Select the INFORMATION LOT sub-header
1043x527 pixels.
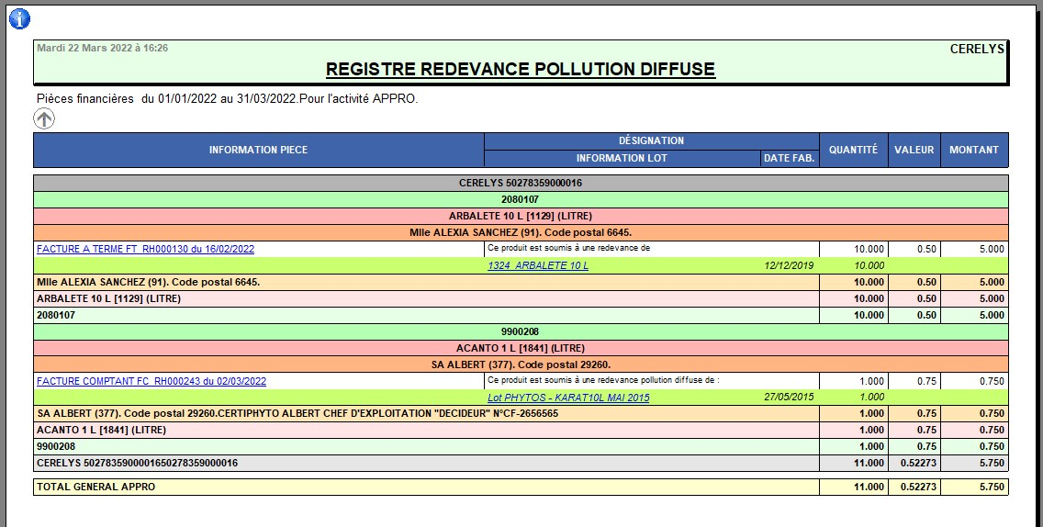[622, 158]
